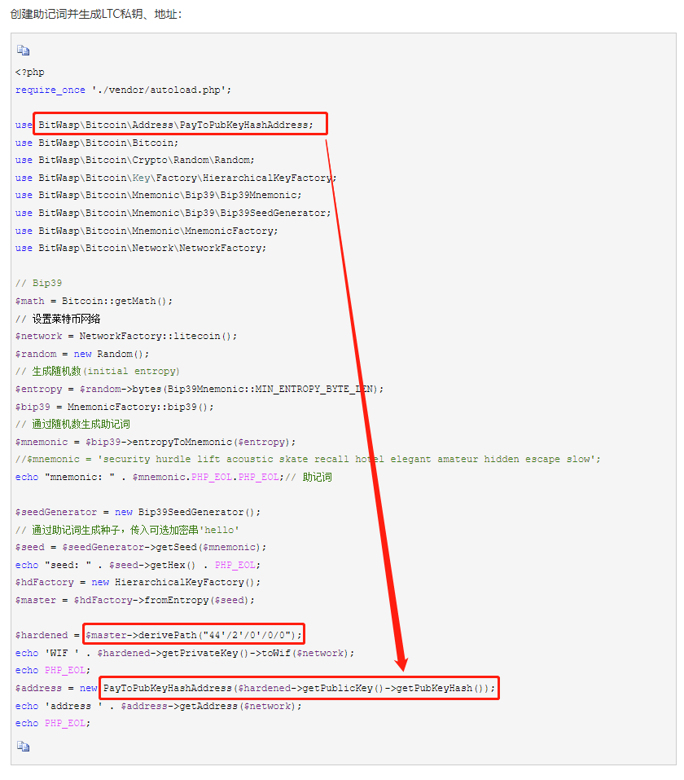Click the copy code icon below the code
Image resolution: width=684 pixels, height=780 pixels.
23,746
